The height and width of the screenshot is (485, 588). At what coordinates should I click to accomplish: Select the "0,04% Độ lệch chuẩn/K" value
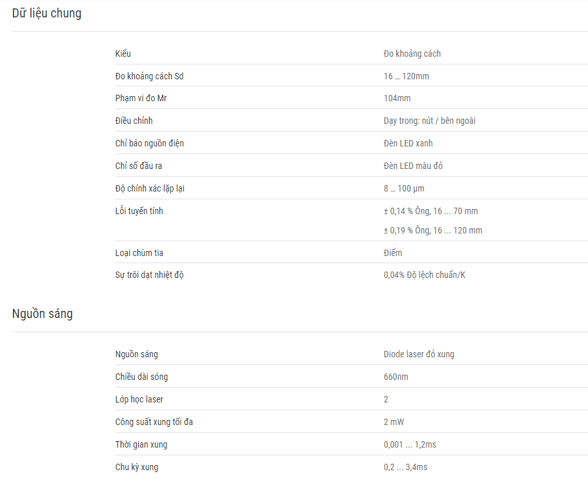pos(424,275)
